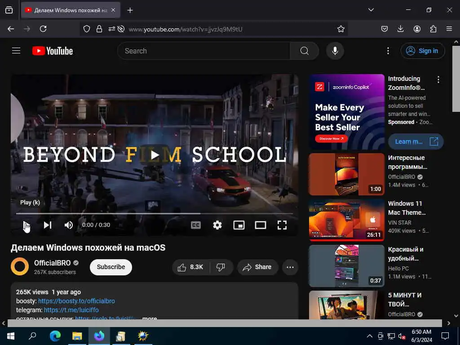Go back to previous page
The height and width of the screenshot is (345, 460).
click(x=11, y=29)
